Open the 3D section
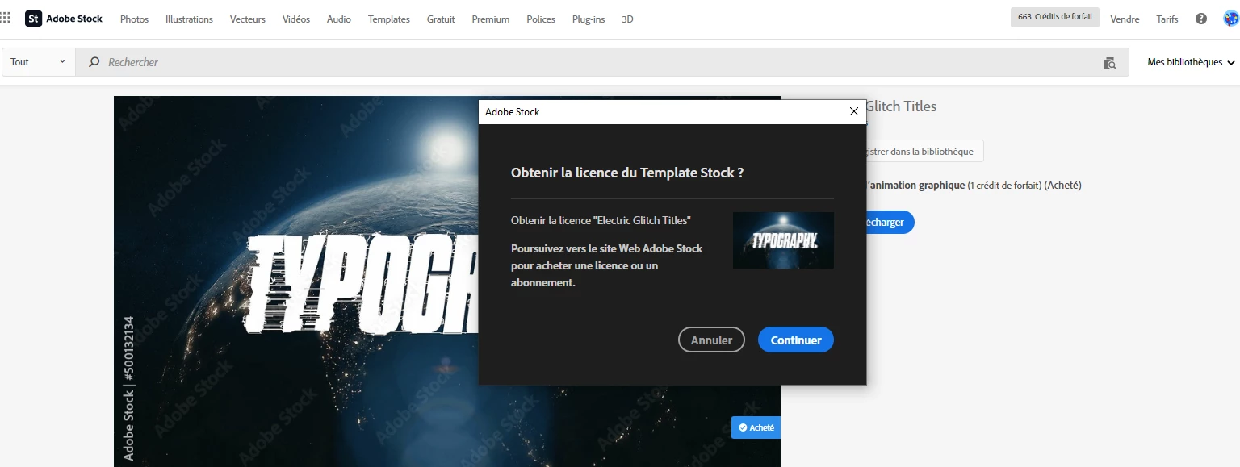 627,19
